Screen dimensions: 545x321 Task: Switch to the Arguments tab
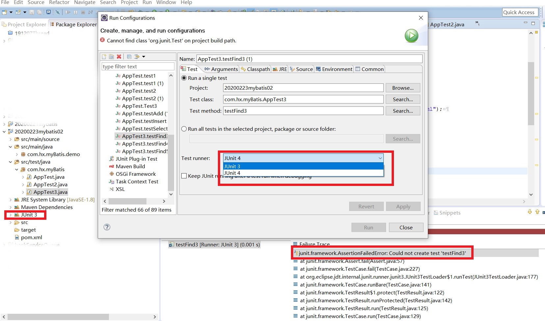(221, 69)
